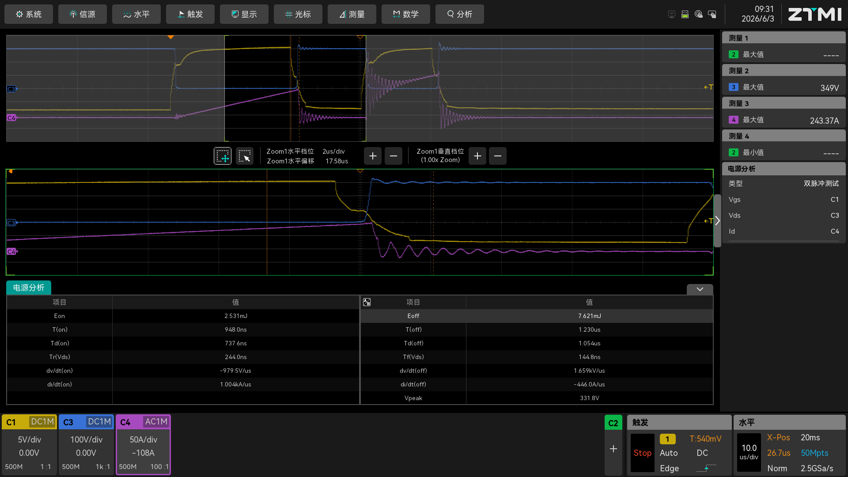Toggle the Stop run state
The width and height of the screenshot is (848, 477).
click(642, 453)
